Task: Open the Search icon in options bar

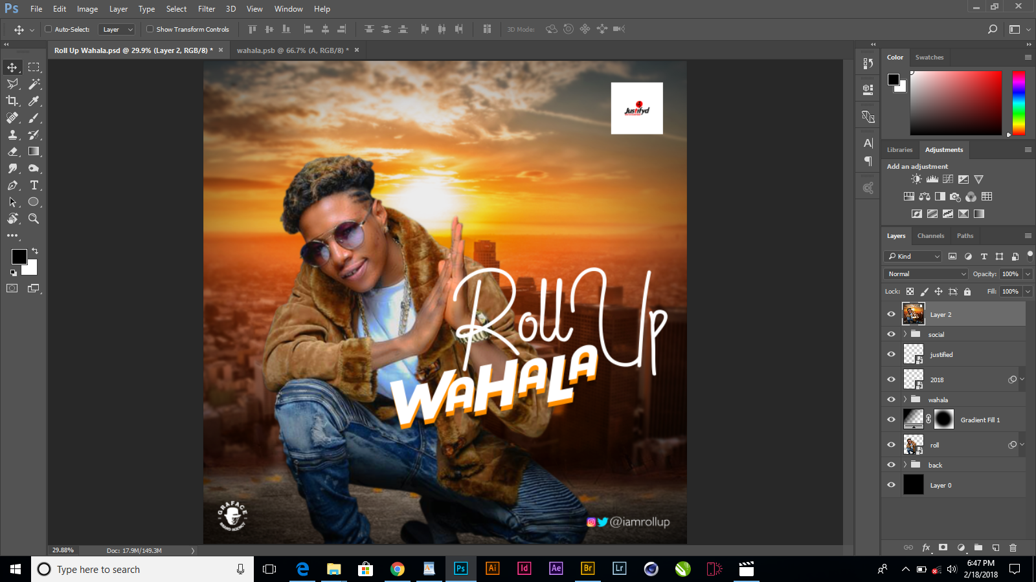Action: [993, 29]
